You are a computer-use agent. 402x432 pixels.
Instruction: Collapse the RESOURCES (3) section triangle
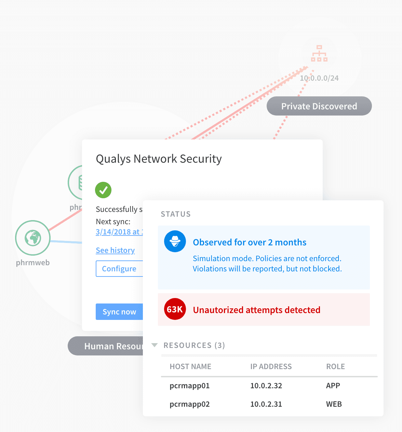[155, 345]
